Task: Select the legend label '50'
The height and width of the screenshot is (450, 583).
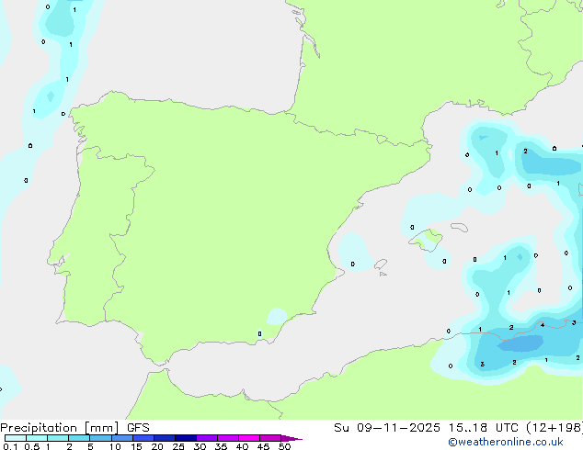Action: click(x=284, y=446)
